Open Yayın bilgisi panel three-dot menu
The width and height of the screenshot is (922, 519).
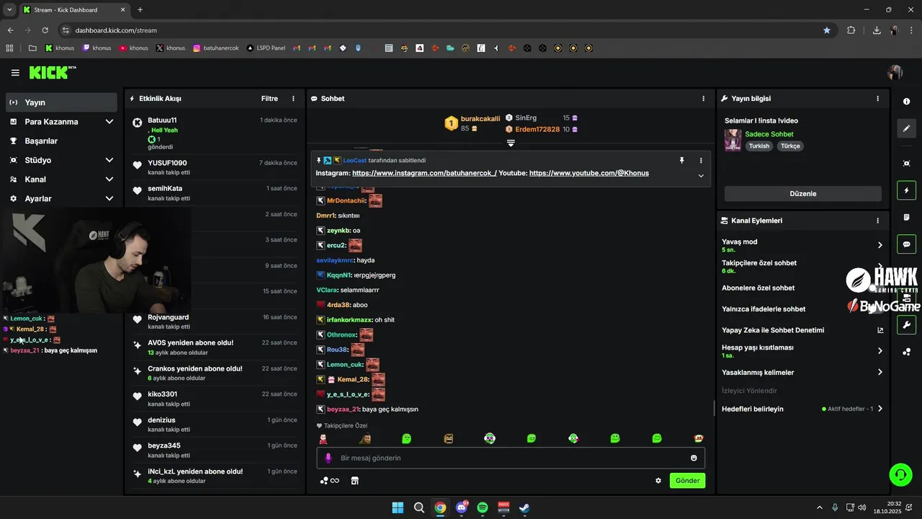pyautogui.click(x=877, y=99)
